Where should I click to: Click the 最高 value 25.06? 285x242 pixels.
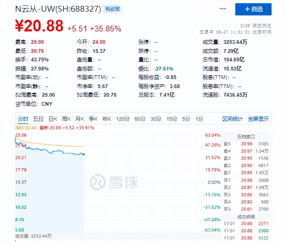[x=37, y=42]
